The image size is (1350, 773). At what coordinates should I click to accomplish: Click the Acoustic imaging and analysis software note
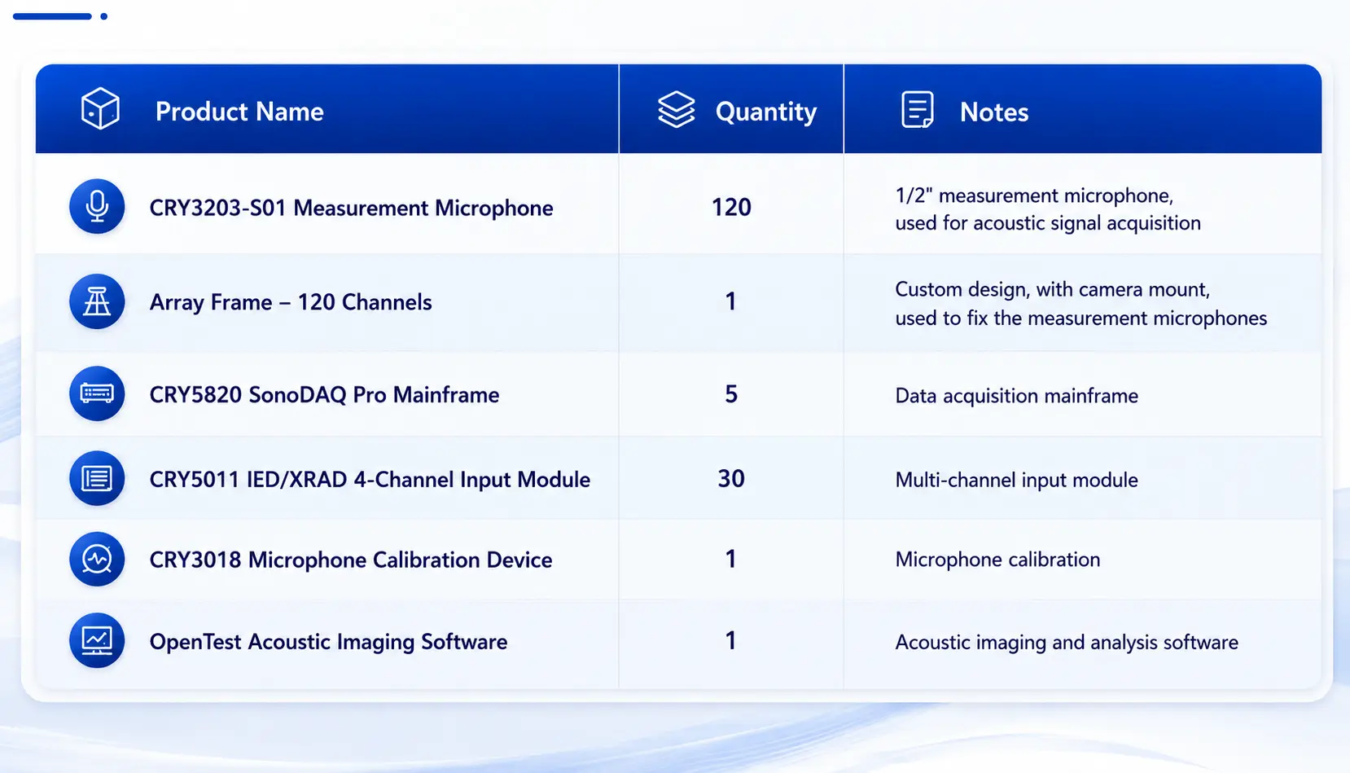(x=1067, y=643)
